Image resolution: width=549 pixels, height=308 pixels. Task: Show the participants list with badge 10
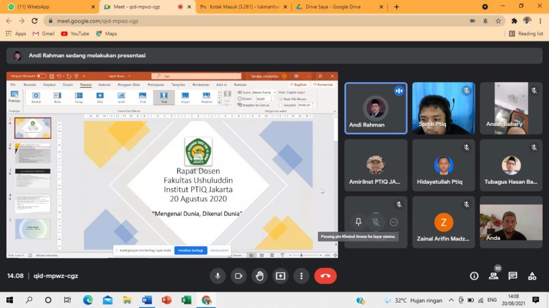[x=494, y=276]
